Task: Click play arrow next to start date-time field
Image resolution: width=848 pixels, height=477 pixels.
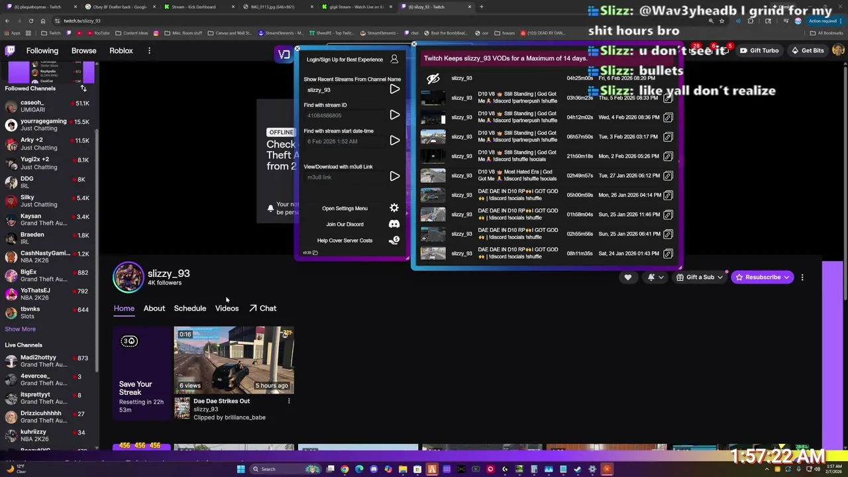Action: pyautogui.click(x=395, y=140)
